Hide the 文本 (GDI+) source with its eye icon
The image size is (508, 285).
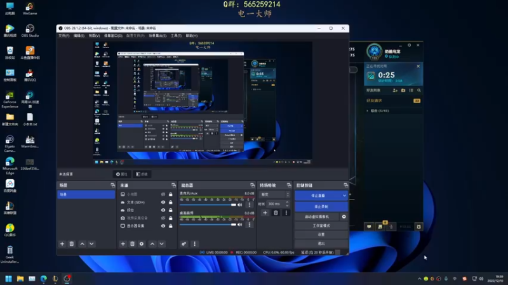163,202
